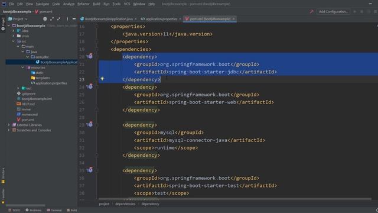378x213 pixels.
Task: Toggle the Project tool window stripe button
Action: [x=3, y=24]
